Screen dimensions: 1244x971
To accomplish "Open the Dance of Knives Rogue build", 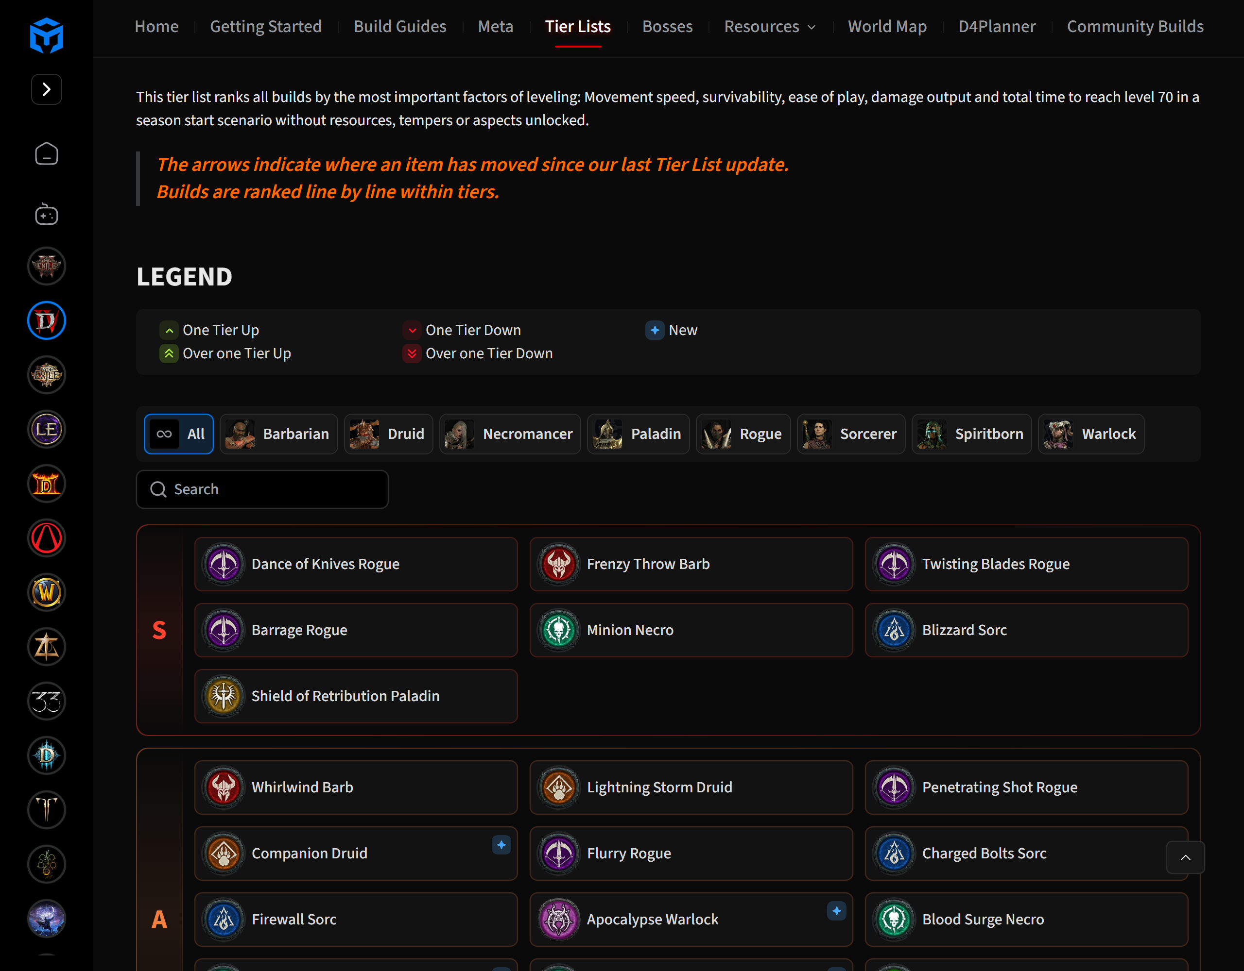I will pos(356,564).
